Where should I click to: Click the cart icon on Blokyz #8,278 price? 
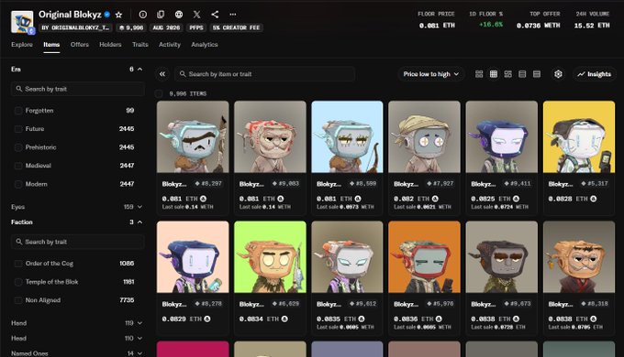(207, 319)
